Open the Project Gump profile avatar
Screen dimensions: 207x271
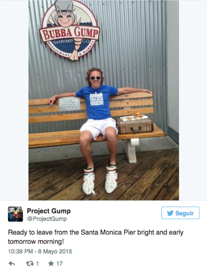15,214
